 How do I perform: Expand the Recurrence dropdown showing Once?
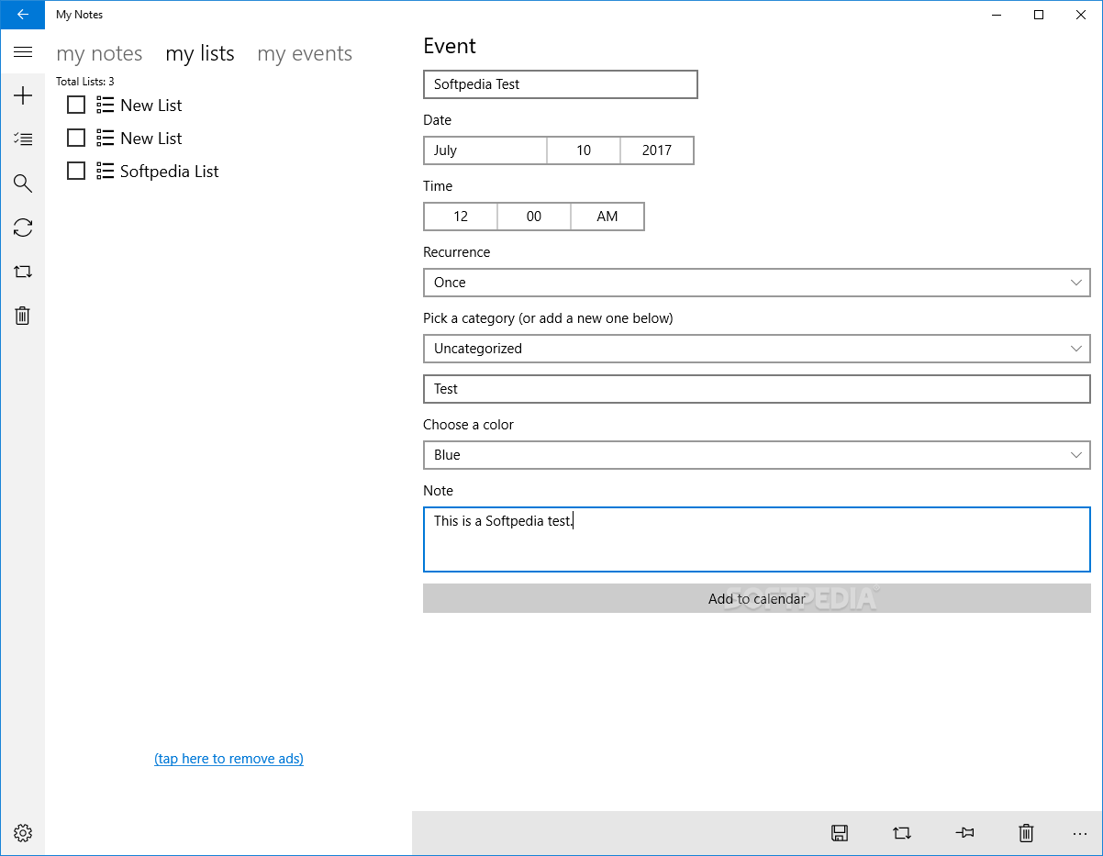tap(757, 283)
